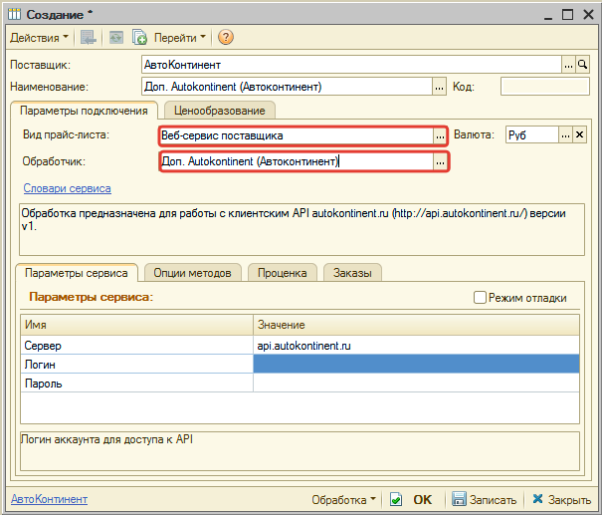Select the Логин row name cell
This screenshot has height=515, width=602.
(x=137, y=364)
